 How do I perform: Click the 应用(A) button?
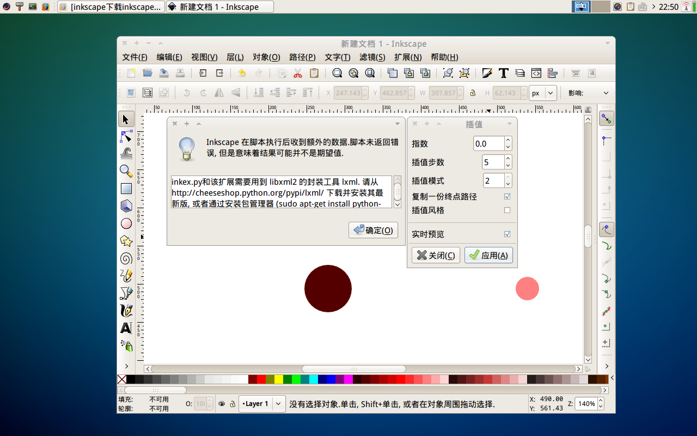(x=488, y=255)
